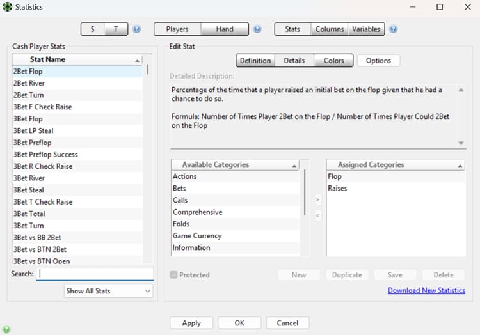
Task: Click the New stat button
Action: pyautogui.click(x=299, y=275)
